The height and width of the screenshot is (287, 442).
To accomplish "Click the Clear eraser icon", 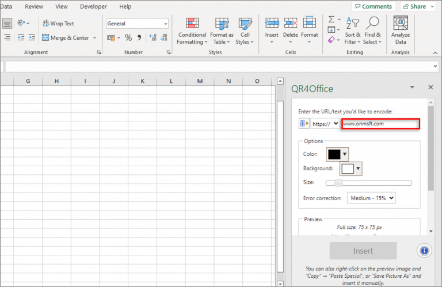I will (331, 40).
